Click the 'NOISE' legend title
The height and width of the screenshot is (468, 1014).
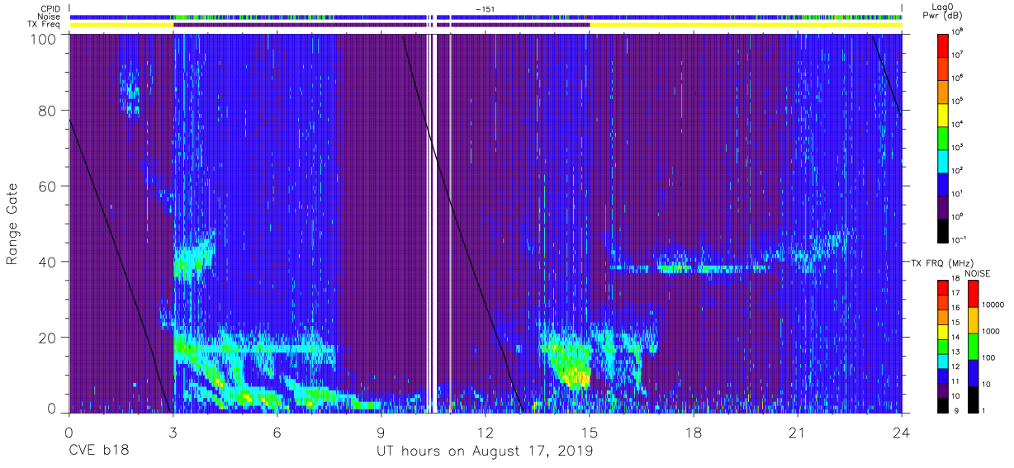coord(978,272)
